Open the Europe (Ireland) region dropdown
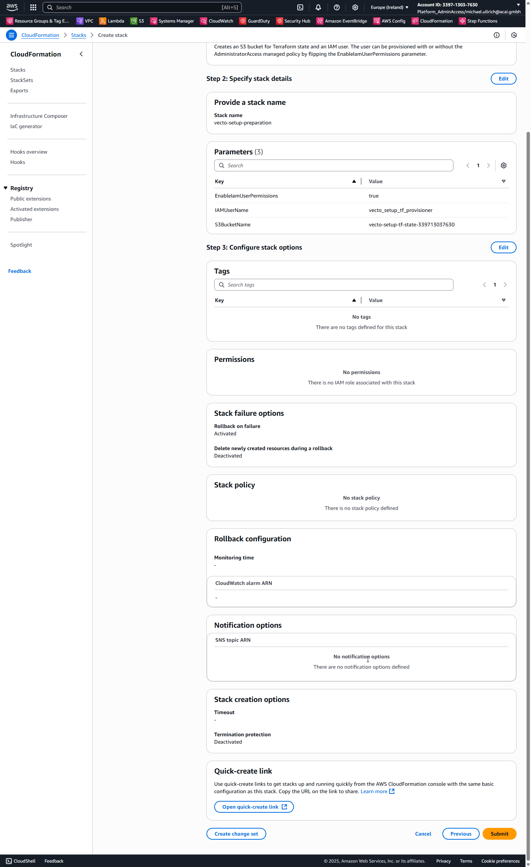The image size is (531, 867). [390, 7]
